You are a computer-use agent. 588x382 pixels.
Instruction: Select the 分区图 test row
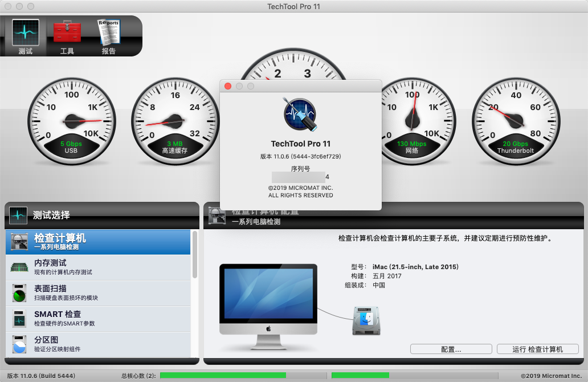click(x=98, y=344)
